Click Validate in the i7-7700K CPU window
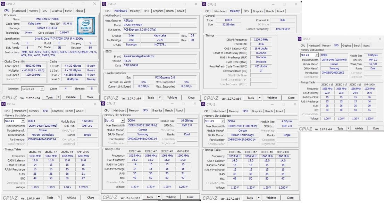The height and width of the screenshot is (216, 384). pyautogui.click(x=71, y=97)
